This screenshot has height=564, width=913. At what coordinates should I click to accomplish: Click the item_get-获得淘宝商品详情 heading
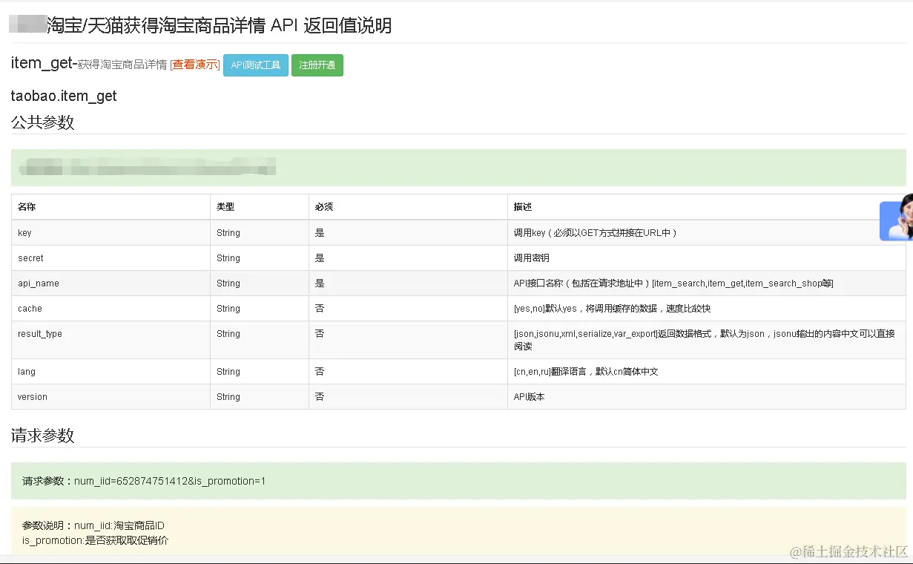click(x=89, y=64)
